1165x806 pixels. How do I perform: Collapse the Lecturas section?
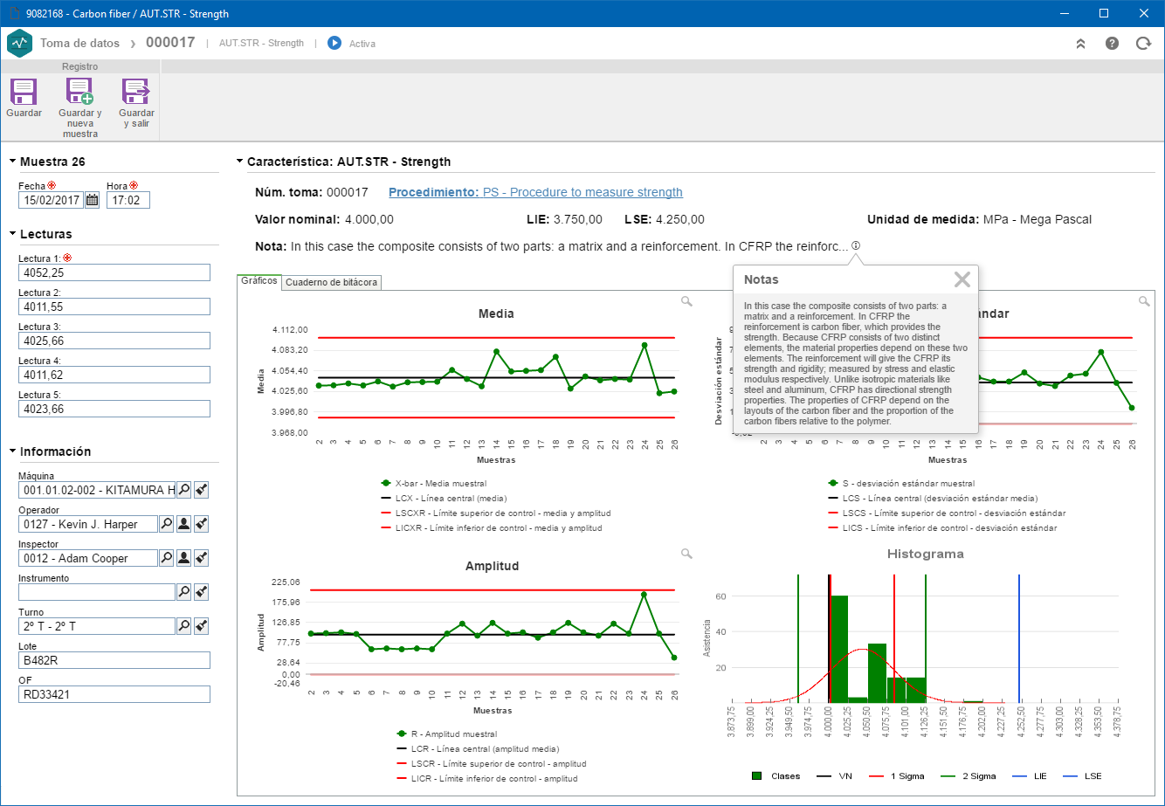[13, 234]
